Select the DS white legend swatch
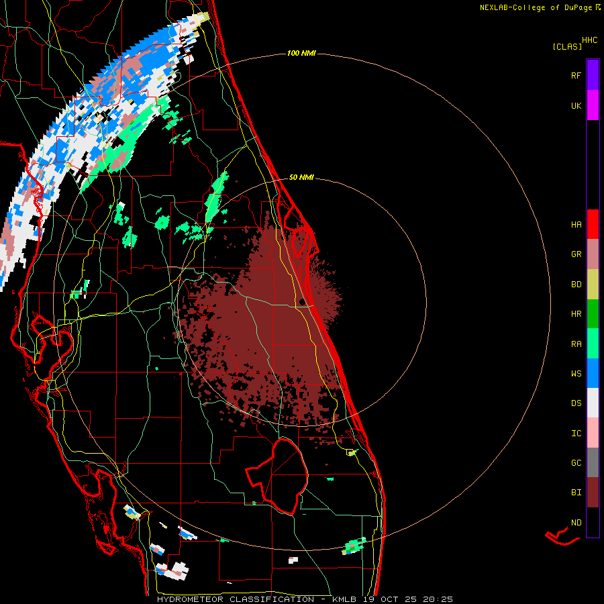 coord(593,403)
